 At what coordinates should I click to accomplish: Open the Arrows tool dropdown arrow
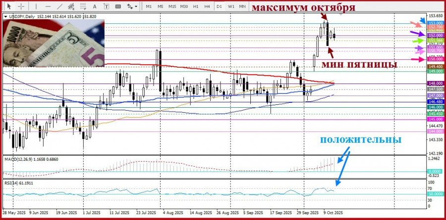coord(136,6)
